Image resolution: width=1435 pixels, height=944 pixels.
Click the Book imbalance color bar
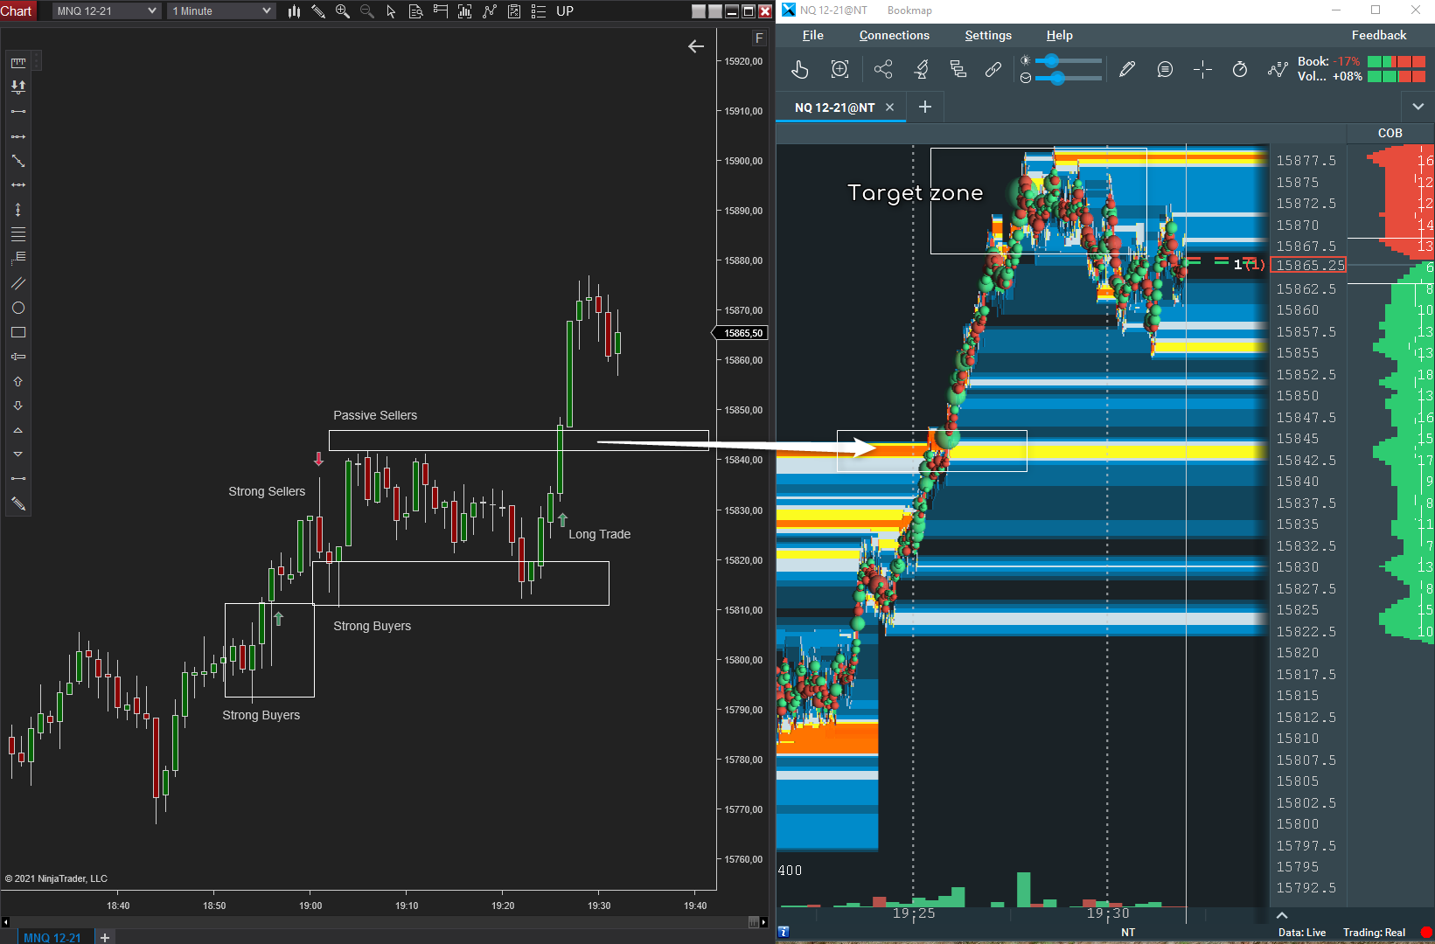1397,61
